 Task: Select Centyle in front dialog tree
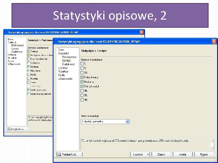pyautogui.click(x=66, y=61)
